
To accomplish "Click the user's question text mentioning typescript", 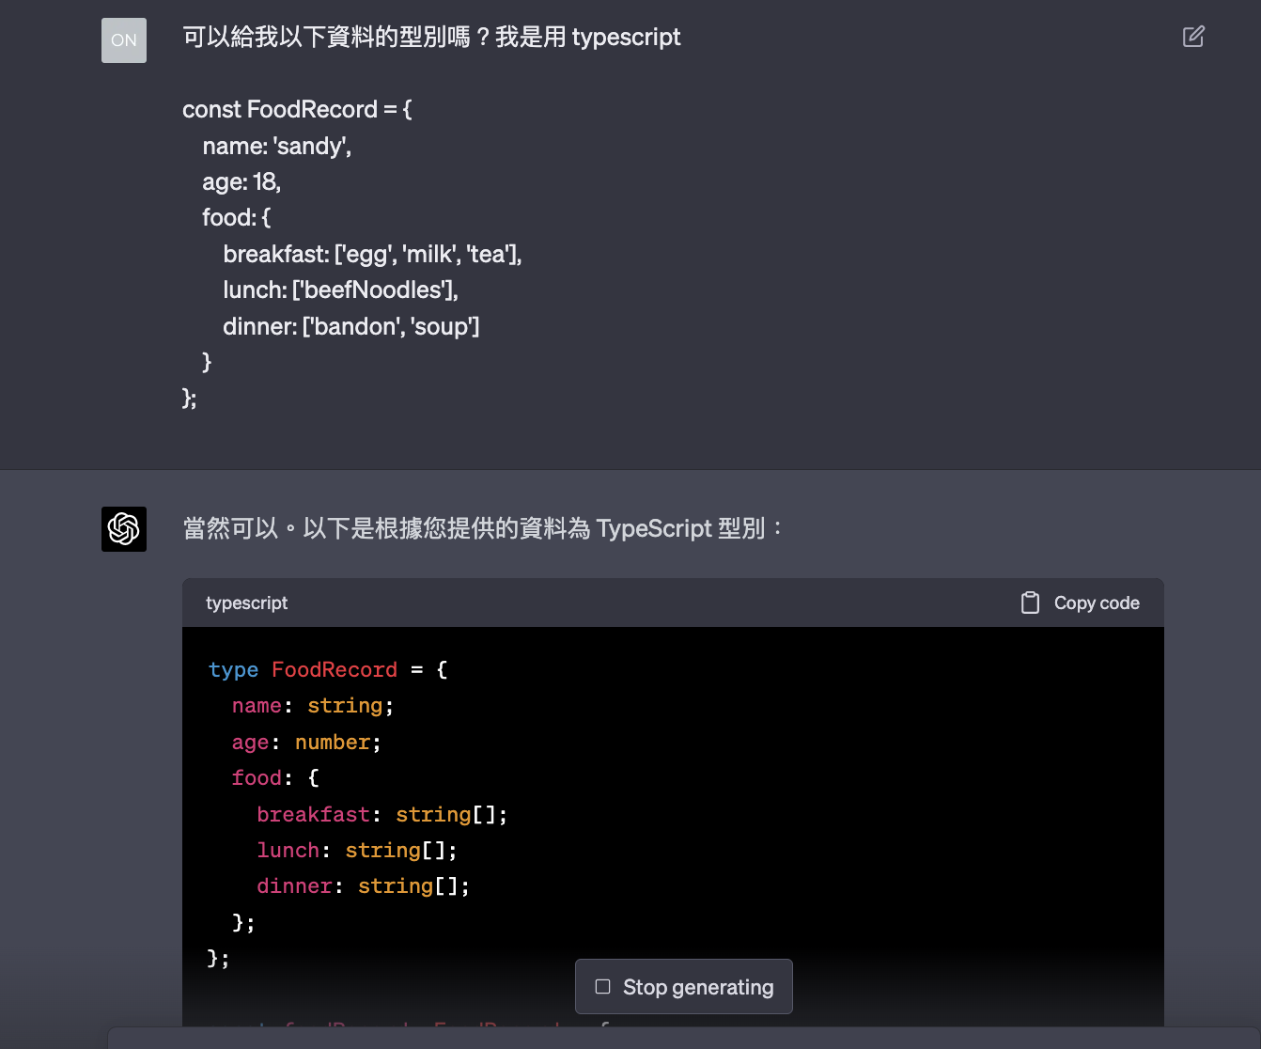I will coord(431,38).
